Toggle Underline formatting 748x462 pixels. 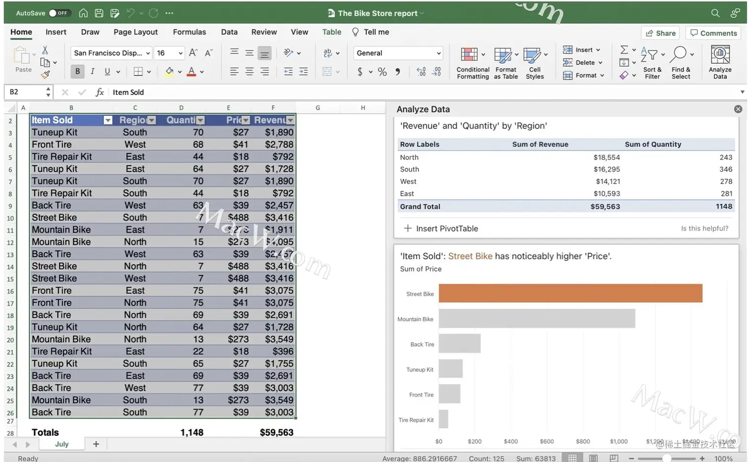(x=107, y=72)
